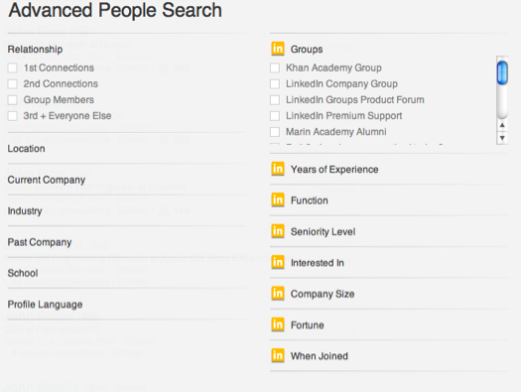
Task: Open the Past Company filter section
Action: tap(40, 242)
